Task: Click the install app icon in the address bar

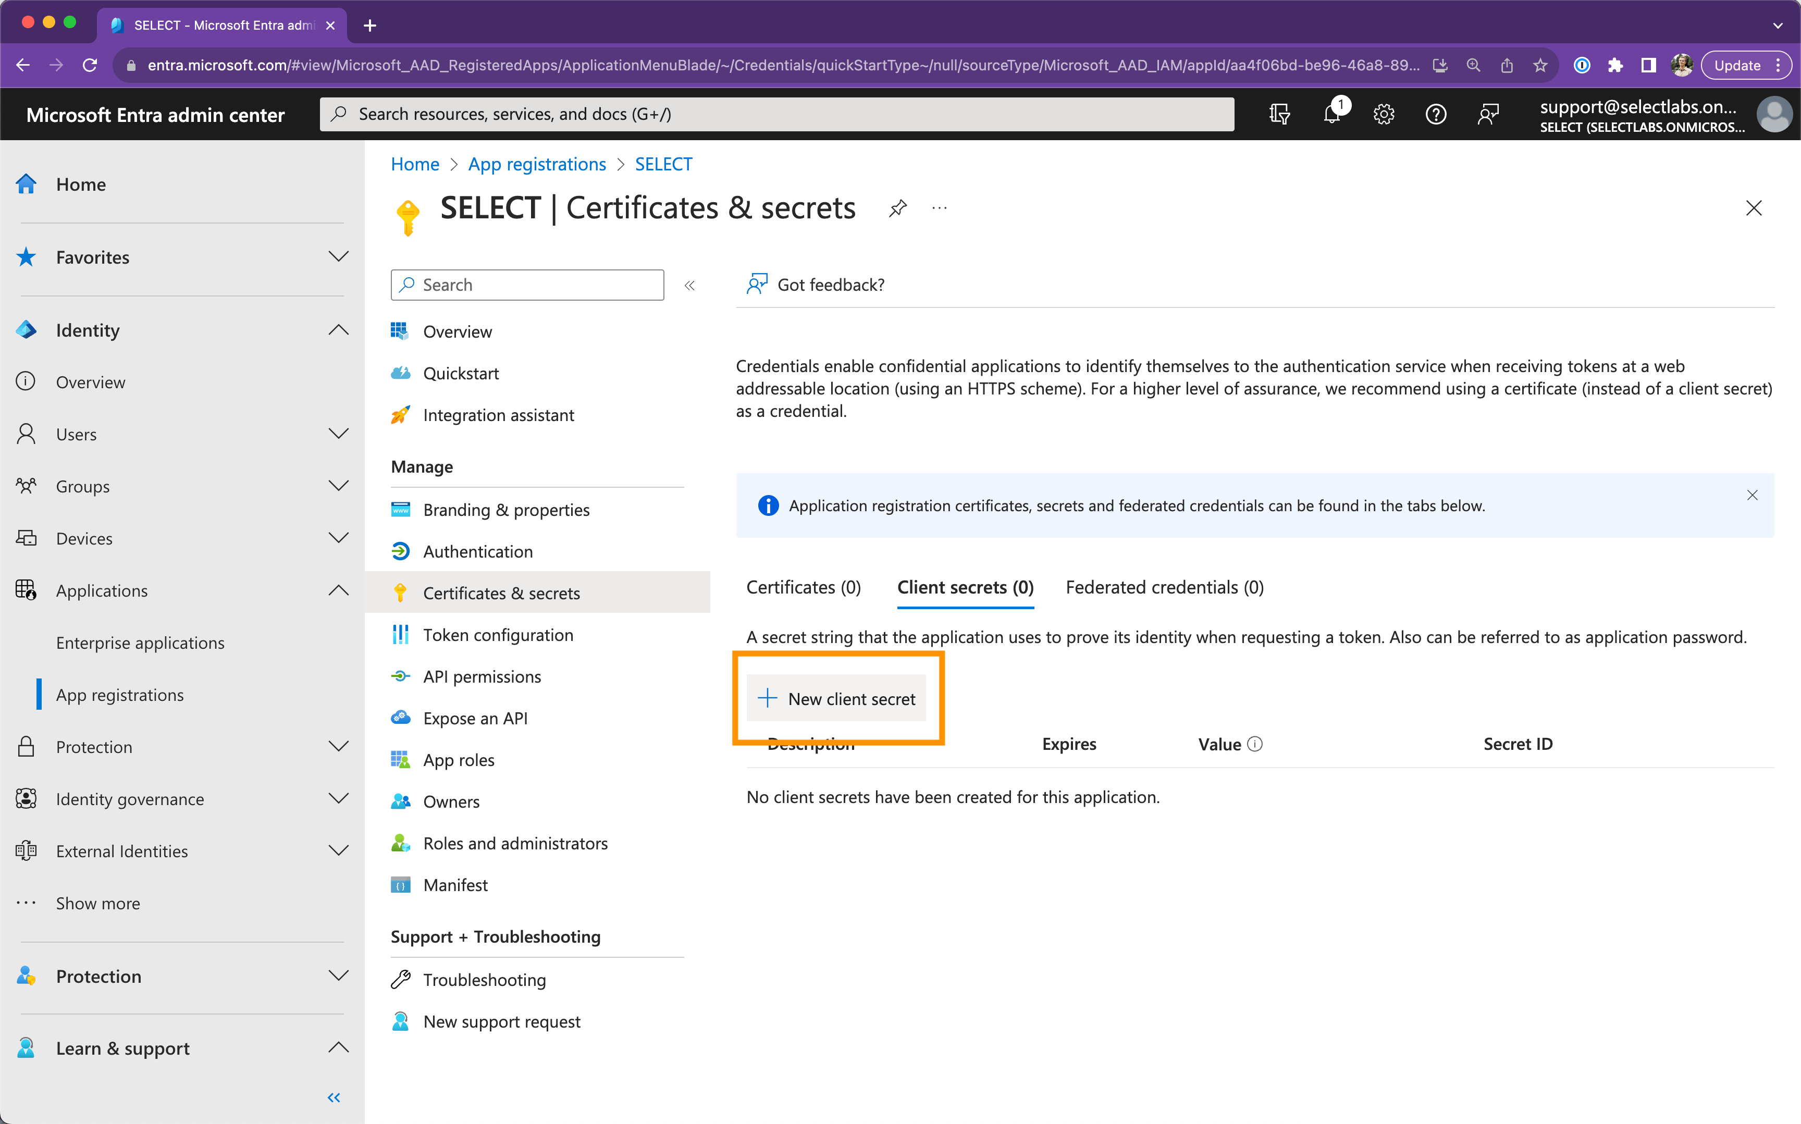Action: [1440, 66]
